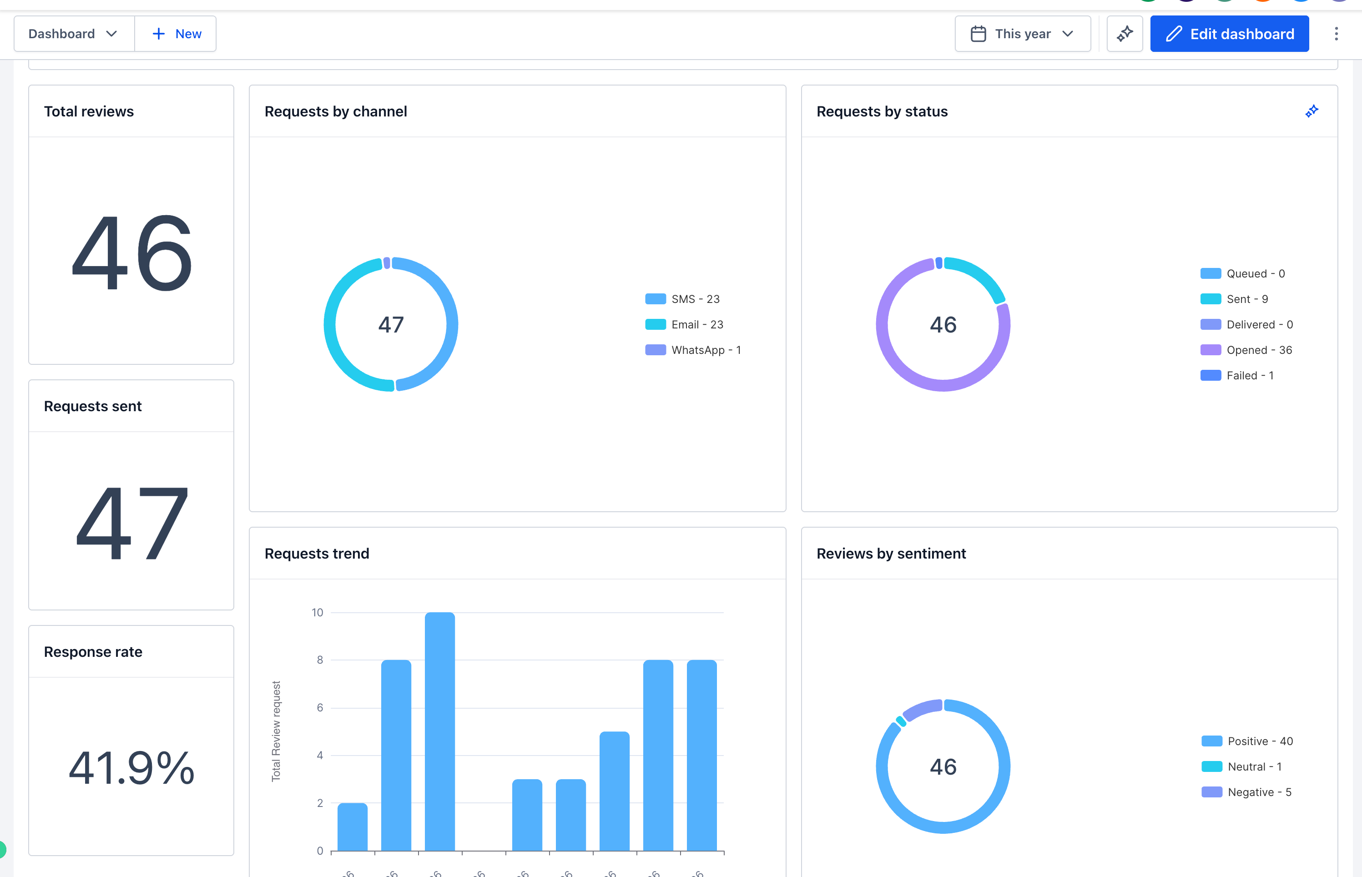
Task: Click the tallest bar in Requests trend
Action: point(439,731)
